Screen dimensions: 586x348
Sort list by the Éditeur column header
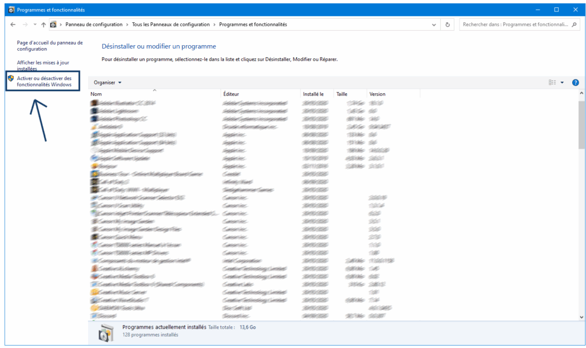[x=232, y=94]
